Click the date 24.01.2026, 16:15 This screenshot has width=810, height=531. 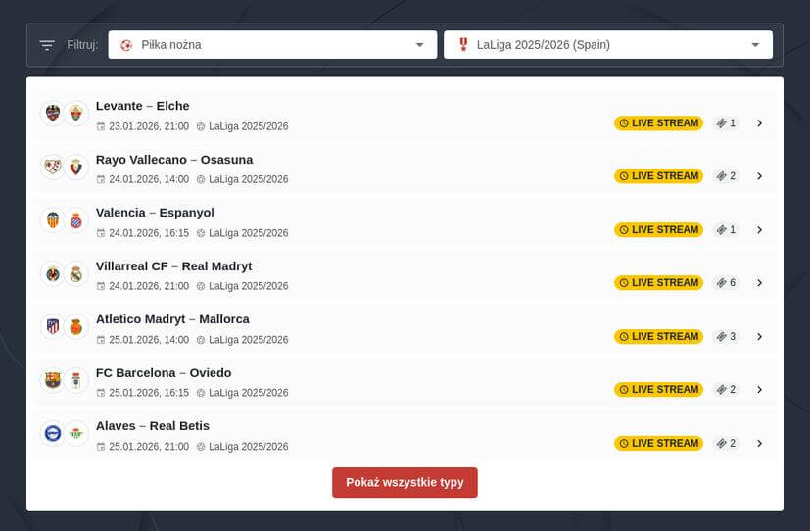(149, 233)
